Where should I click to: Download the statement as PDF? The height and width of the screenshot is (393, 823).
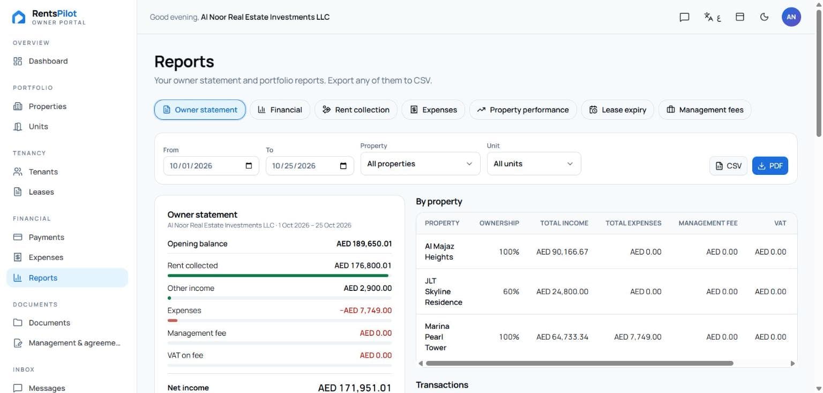point(770,166)
